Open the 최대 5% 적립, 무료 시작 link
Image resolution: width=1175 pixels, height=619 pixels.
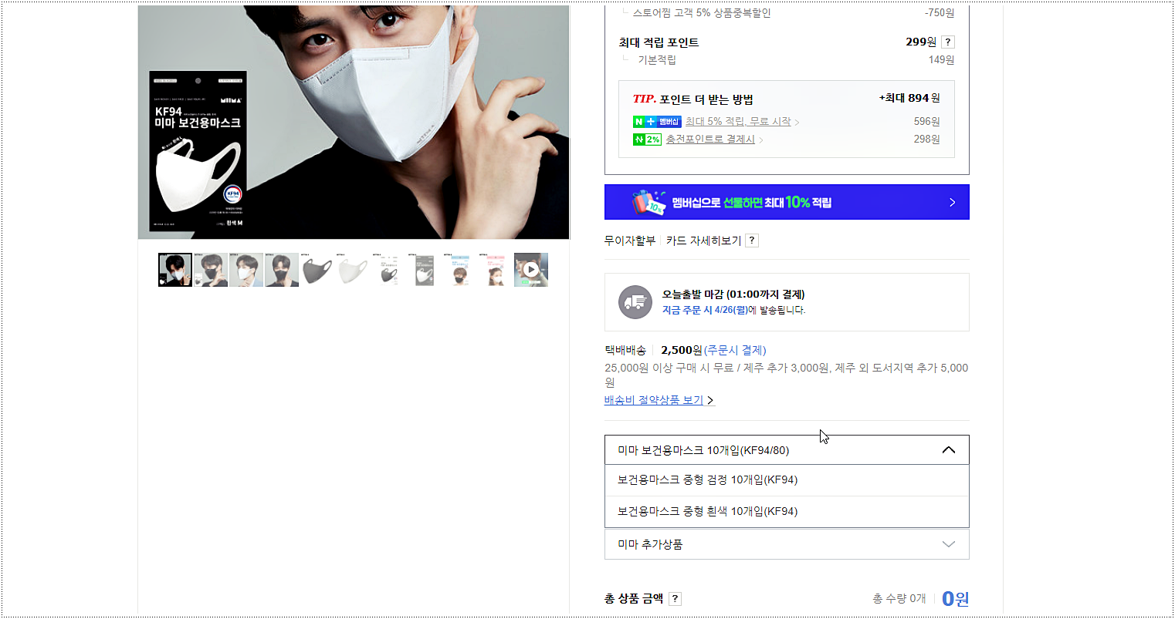coord(738,122)
